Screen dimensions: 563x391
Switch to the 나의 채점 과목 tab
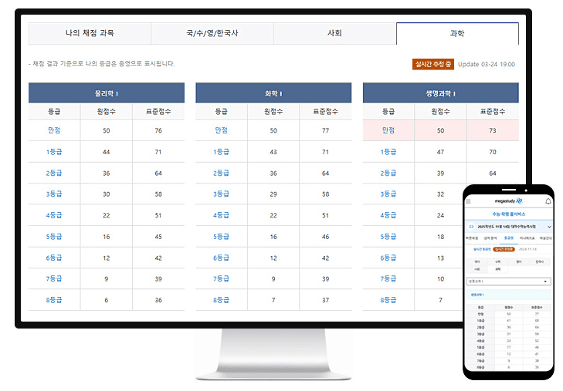(x=90, y=33)
